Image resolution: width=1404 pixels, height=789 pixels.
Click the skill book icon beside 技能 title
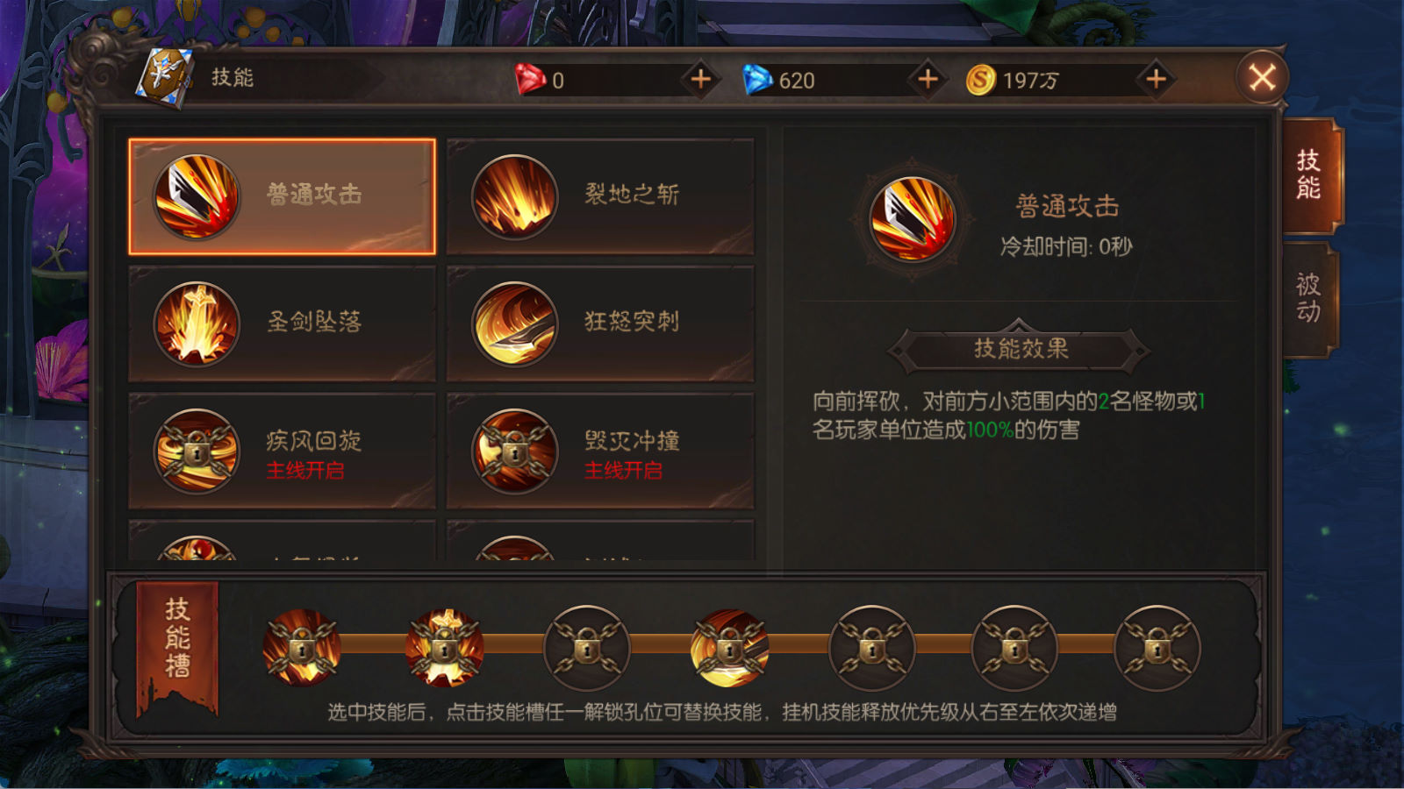[x=164, y=77]
